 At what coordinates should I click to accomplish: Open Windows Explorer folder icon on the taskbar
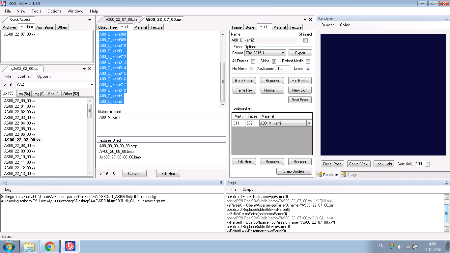pos(29,246)
